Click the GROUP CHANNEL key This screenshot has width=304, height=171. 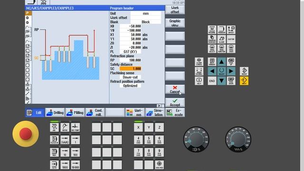(199, 71)
